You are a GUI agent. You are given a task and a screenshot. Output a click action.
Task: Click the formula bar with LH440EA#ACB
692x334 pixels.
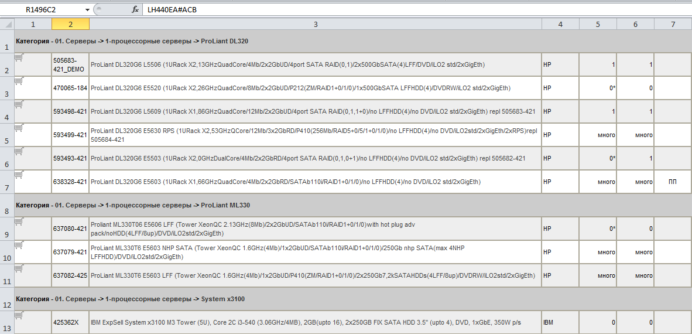click(x=417, y=9)
